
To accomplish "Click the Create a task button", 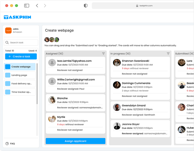I will [x=21, y=56].
